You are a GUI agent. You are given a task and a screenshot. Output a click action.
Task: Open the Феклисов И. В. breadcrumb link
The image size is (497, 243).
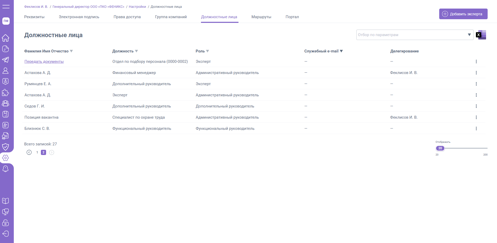[x=36, y=7]
